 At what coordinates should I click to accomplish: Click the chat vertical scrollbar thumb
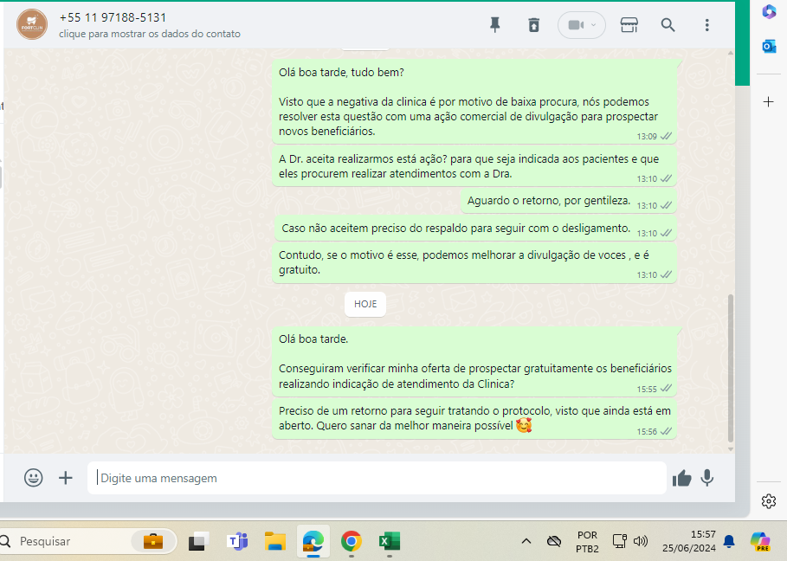(x=731, y=368)
